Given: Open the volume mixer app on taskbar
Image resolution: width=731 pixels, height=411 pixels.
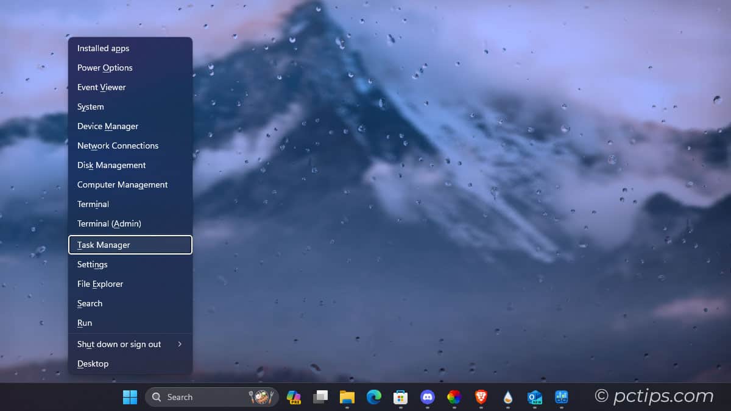Looking at the screenshot, I should tap(561, 397).
